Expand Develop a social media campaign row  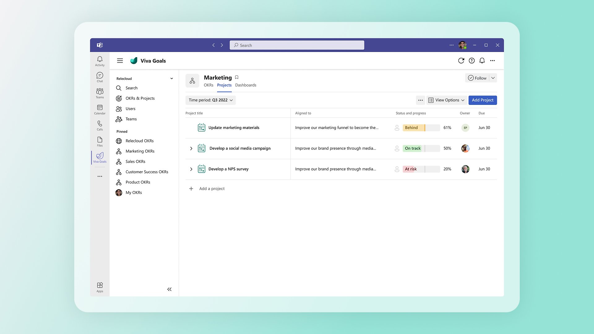(x=191, y=148)
